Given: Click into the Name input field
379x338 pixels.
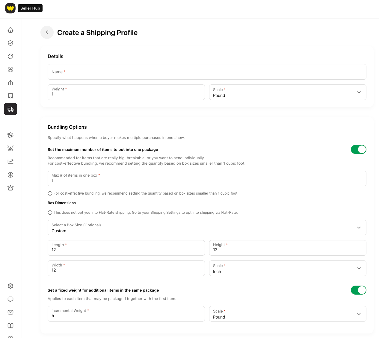Looking at the screenshot, I should click(207, 72).
